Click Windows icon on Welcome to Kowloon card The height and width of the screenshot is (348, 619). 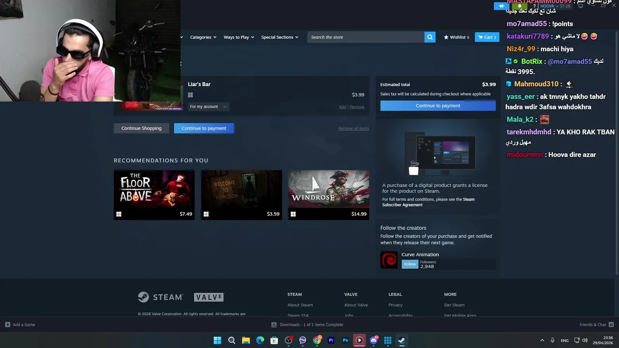coord(206,214)
